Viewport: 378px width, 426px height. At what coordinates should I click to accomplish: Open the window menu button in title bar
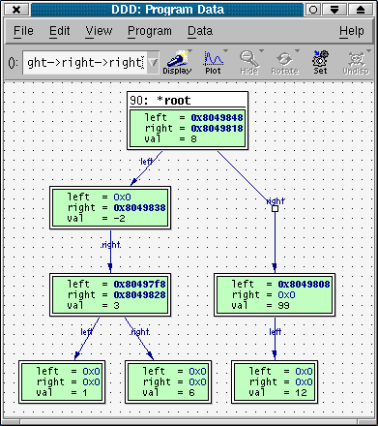(16, 10)
